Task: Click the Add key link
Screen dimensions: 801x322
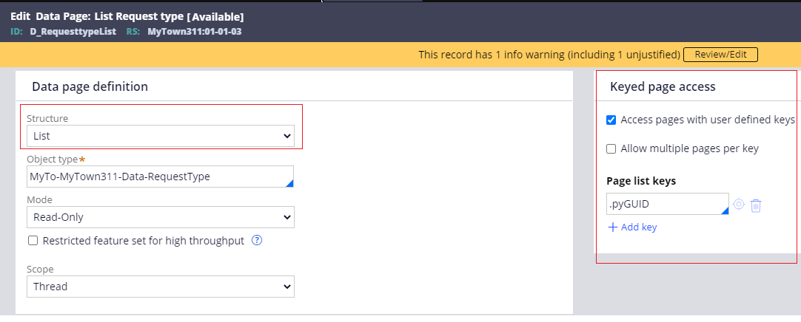Action: (632, 227)
